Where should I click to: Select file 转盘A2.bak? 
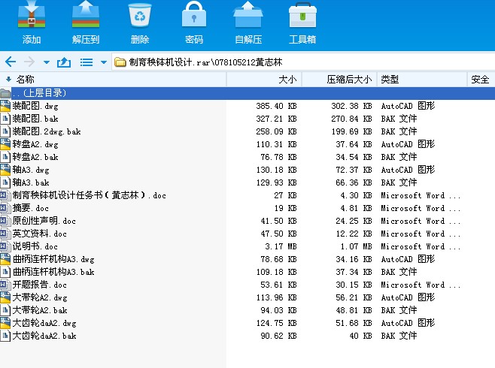point(35,157)
